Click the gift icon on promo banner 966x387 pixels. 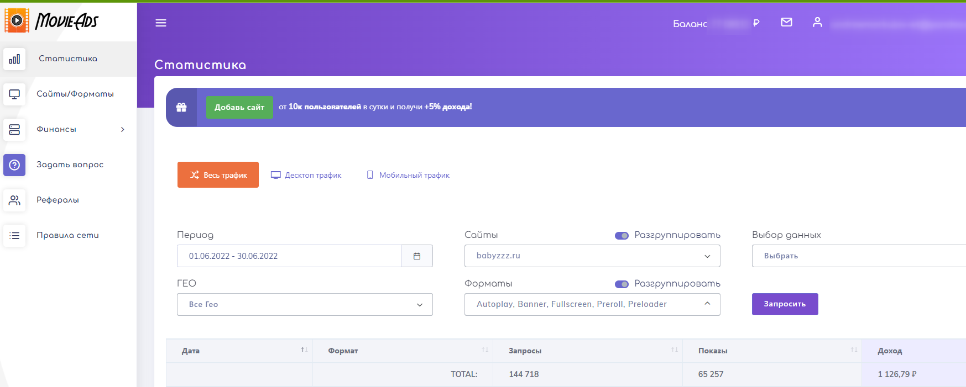coord(181,107)
